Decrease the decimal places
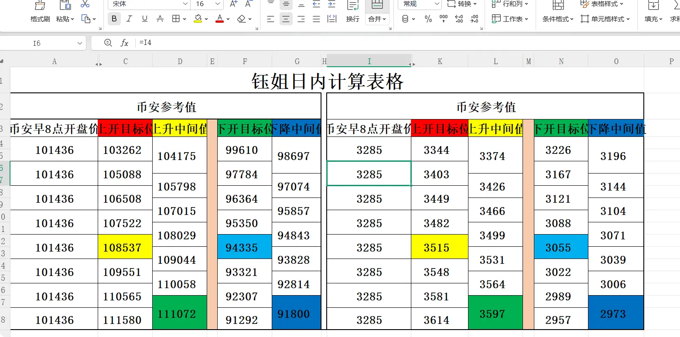680x337 pixels. click(474, 19)
